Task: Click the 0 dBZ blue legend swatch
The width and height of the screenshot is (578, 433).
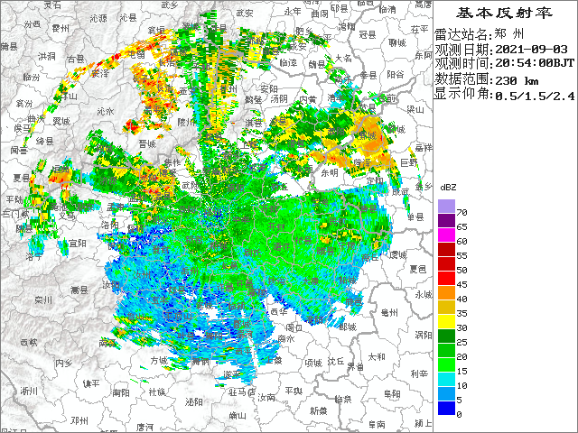Action: pyautogui.click(x=446, y=409)
